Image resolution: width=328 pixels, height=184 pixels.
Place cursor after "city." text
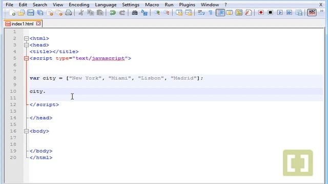[x=46, y=91]
